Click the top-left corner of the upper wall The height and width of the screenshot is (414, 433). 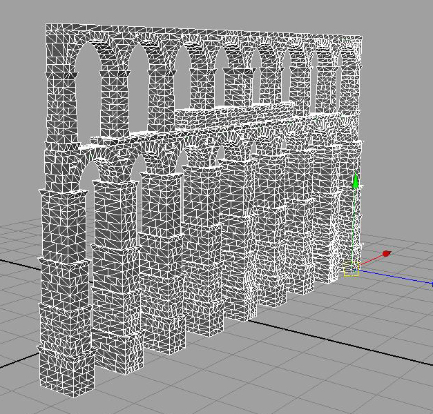tap(48, 26)
